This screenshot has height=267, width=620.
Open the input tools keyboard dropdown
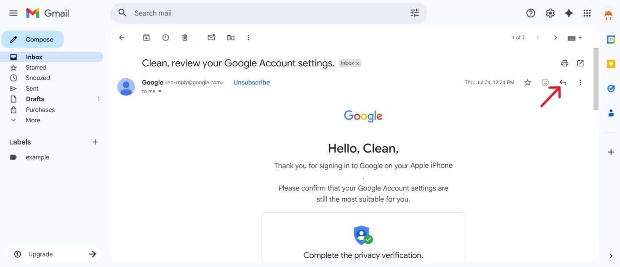(x=574, y=37)
